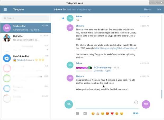The image size is (164, 120).
Task: Click into the Search field
Action: (25, 18)
